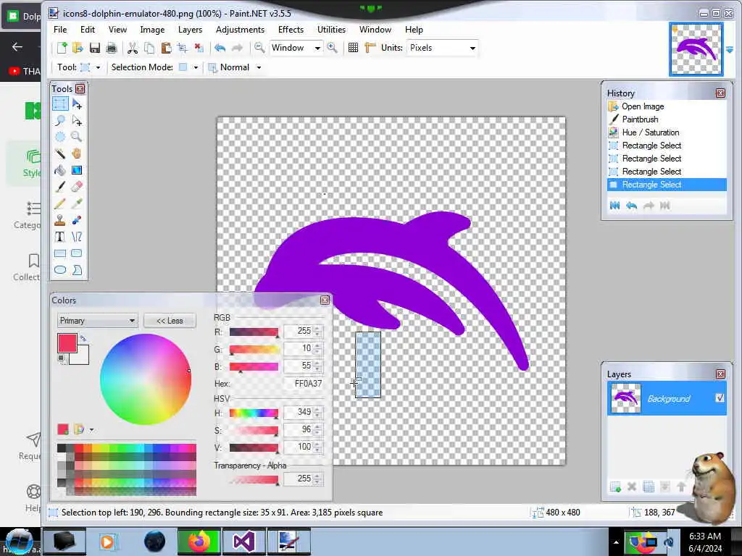Toggle Background layer visibility checkbox

[720, 398]
